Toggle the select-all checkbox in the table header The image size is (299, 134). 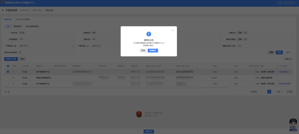pos(8,66)
